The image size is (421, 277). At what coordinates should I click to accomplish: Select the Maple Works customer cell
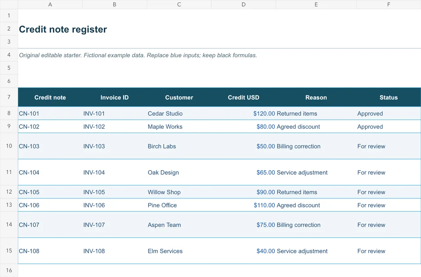[x=179, y=127]
